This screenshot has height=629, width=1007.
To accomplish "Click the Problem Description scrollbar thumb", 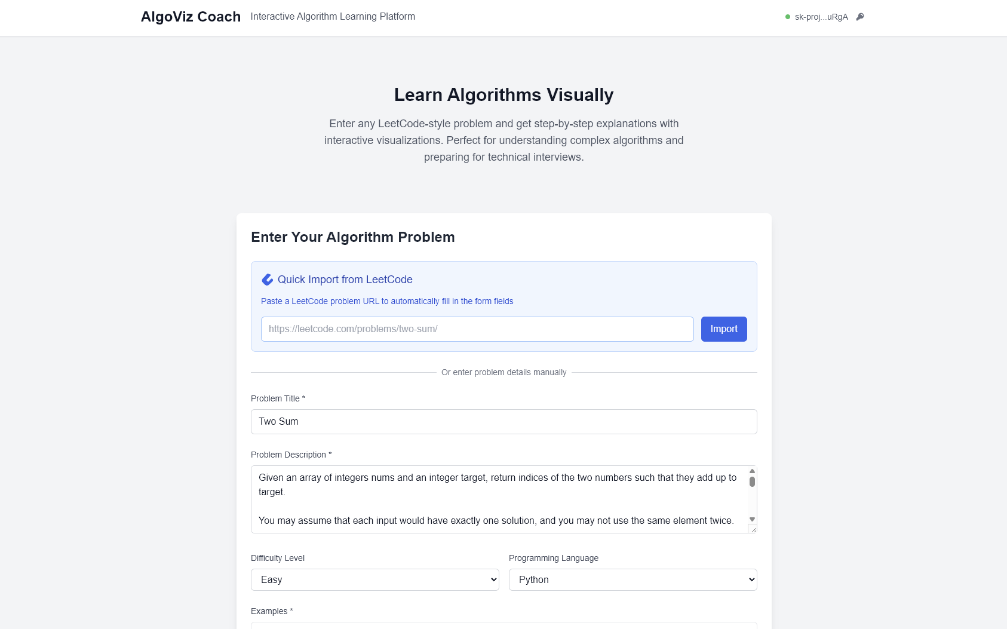I will [x=752, y=481].
